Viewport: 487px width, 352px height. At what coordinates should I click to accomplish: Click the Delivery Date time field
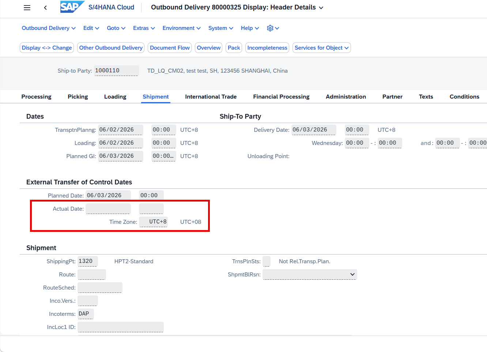pyautogui.click(x=357, y=130)
